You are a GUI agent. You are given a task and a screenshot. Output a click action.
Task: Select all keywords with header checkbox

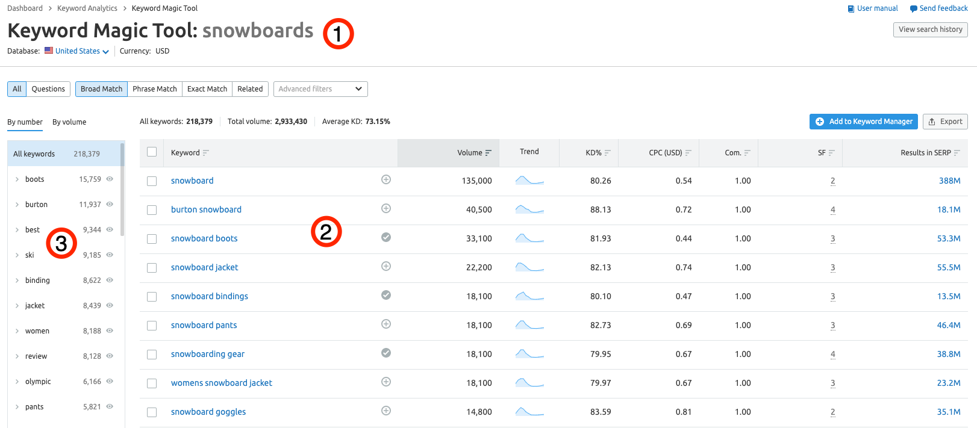tap(152, 152)
